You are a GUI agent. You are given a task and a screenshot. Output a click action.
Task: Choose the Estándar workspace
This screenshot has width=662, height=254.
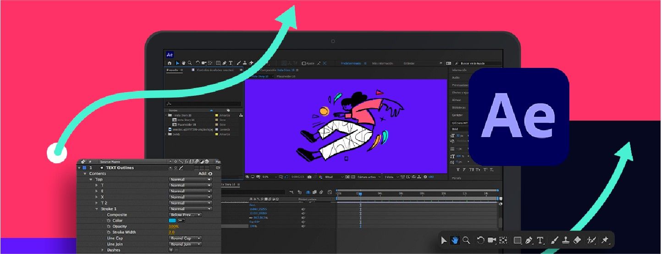(x=408, y=63)
